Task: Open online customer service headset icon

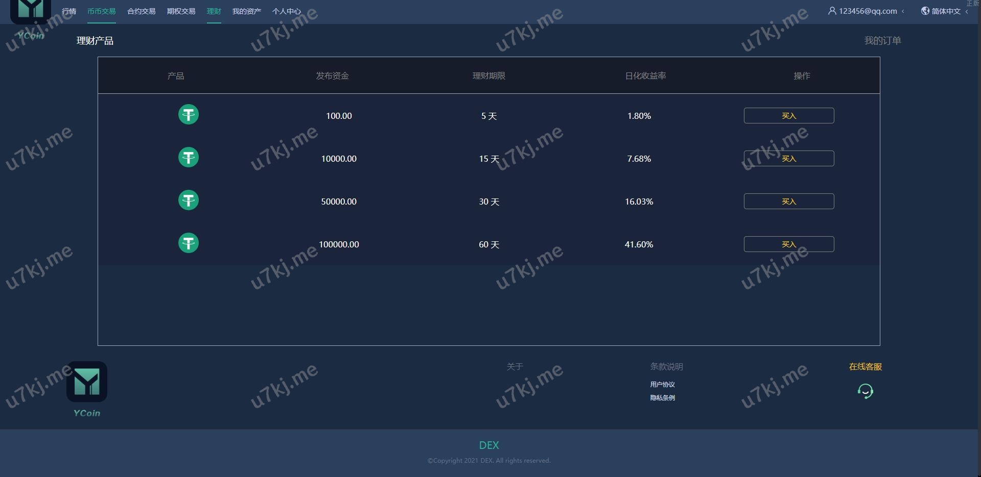Action: coord(865,391)
